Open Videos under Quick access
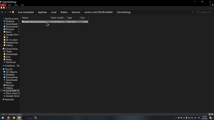The image size is (214, 120). [x=9, y=45]
